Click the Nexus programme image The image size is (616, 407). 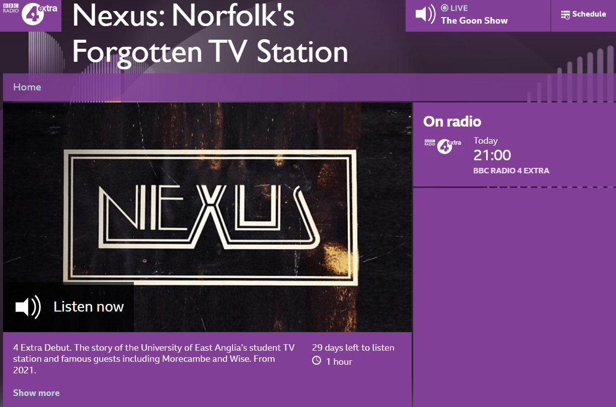point(207,217)
